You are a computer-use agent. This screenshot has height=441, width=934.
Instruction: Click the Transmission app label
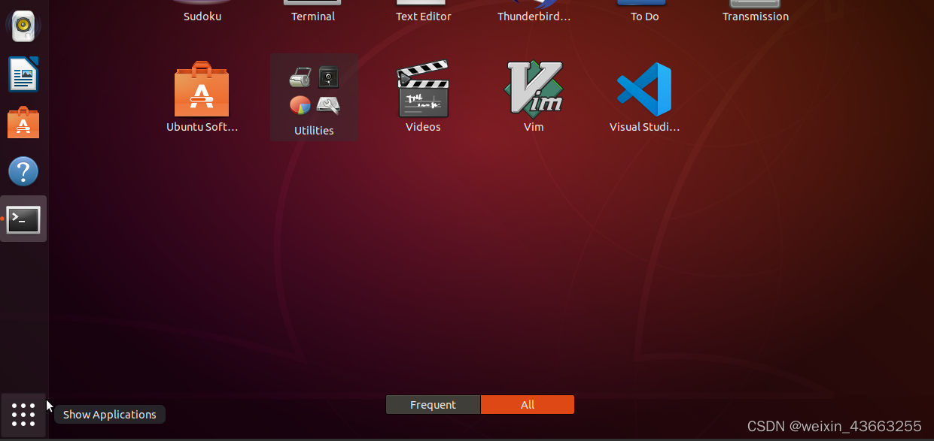pyautogui.click(x=756, y=17)
